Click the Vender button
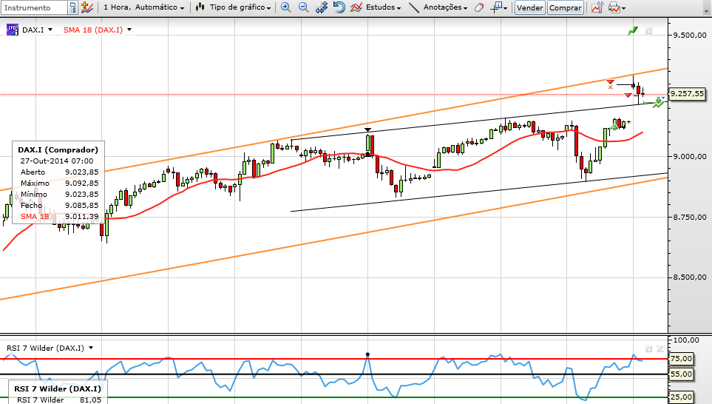 tap(530, 7)
